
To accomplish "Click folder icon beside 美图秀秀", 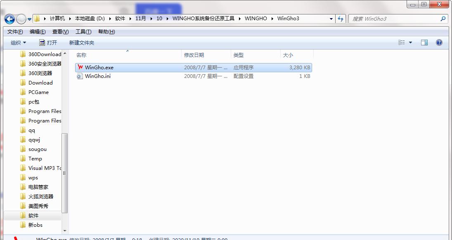I will point(23,206).
